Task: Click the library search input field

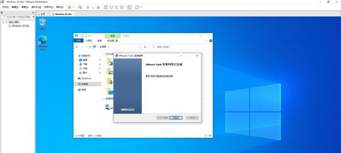Action: tap(17, 17)
